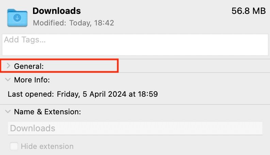
Task: Collapse the Name & Extension chevron
Action: [8, 112]
